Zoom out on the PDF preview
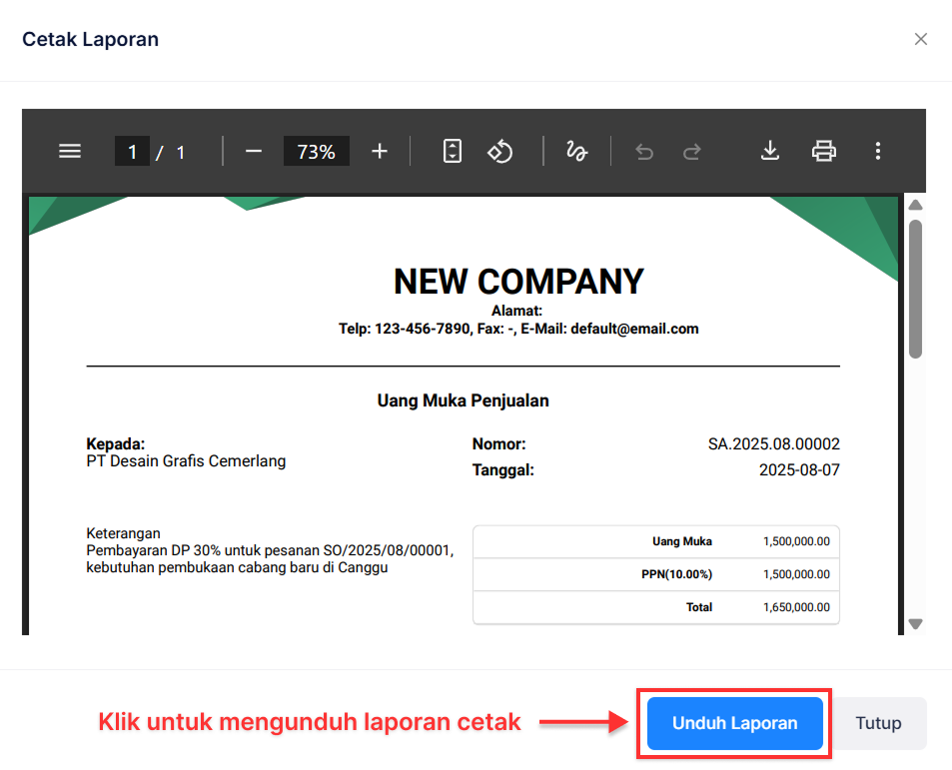The image size is (952, 770). [x=253, y=151]
